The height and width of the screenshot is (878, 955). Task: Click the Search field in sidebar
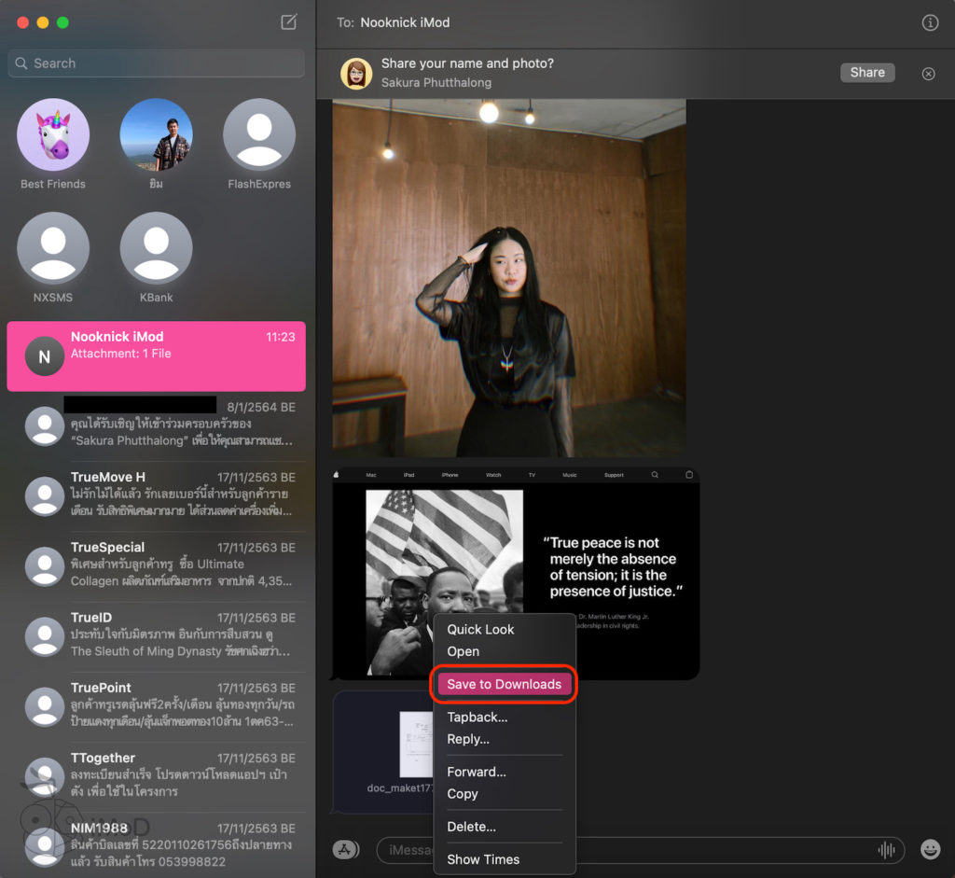(x=157, y=63)
